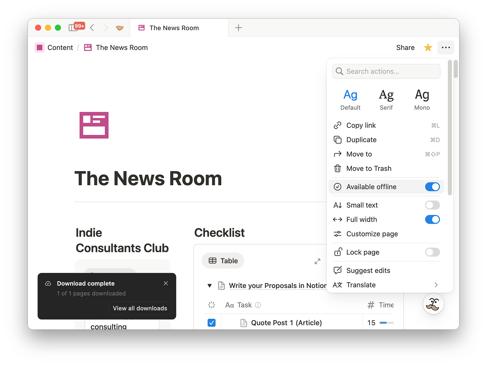Choose the Mono font style
Viewport: 487px width, 366px height.
422,99
